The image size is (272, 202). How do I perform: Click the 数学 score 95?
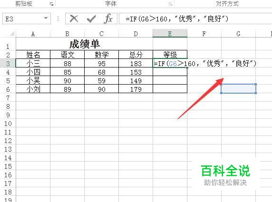tap(101, 63)
